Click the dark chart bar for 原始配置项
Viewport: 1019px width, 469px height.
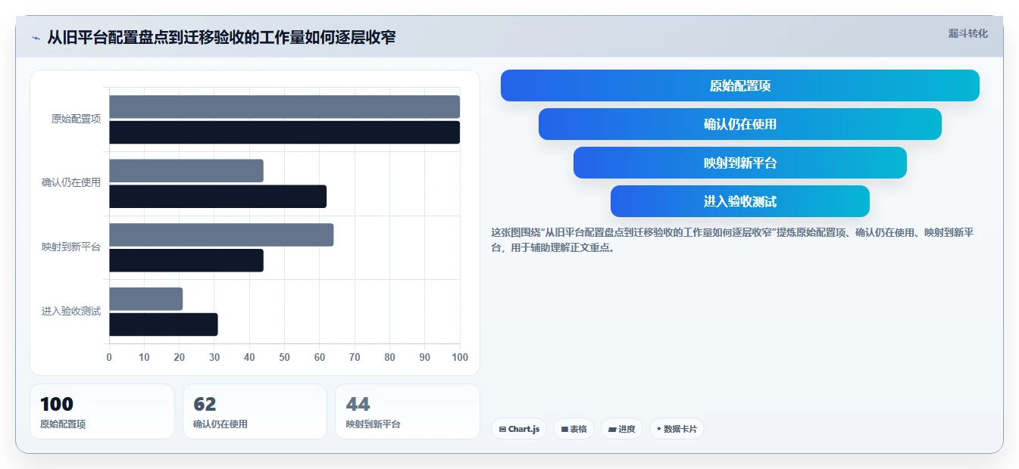284,132
